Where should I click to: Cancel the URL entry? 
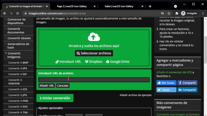pos(63,86)
